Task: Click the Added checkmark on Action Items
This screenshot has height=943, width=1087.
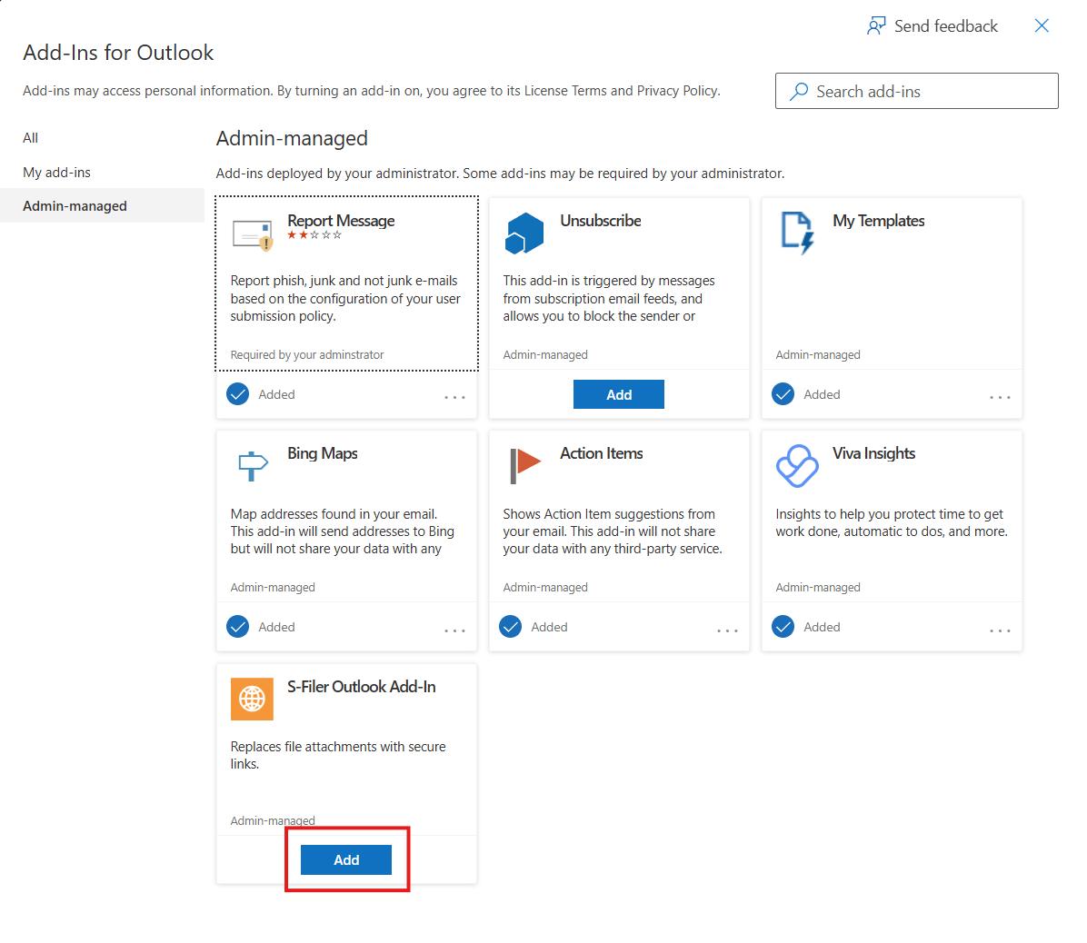Action: coord(511,627)
